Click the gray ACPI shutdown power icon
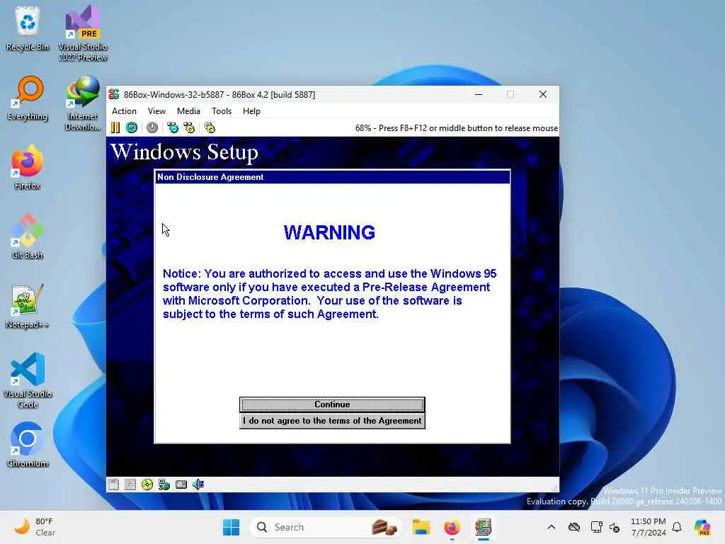 pos(152,127)
